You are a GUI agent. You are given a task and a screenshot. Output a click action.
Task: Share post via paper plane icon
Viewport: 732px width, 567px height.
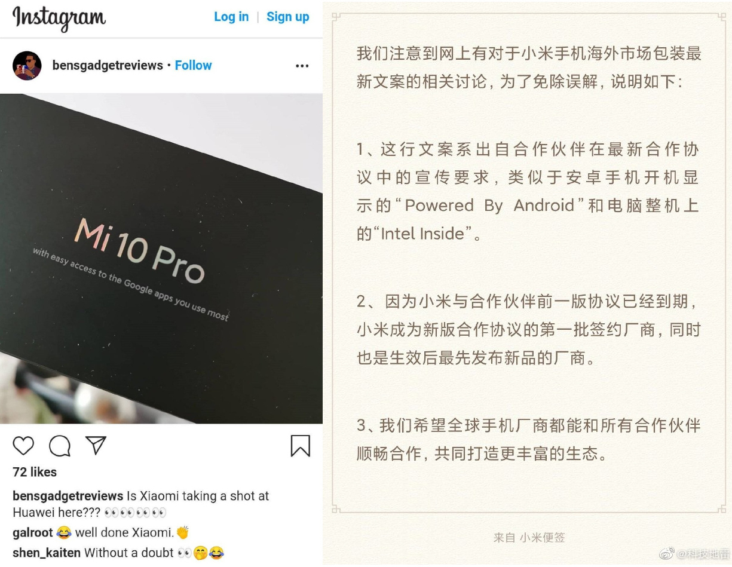96,445
